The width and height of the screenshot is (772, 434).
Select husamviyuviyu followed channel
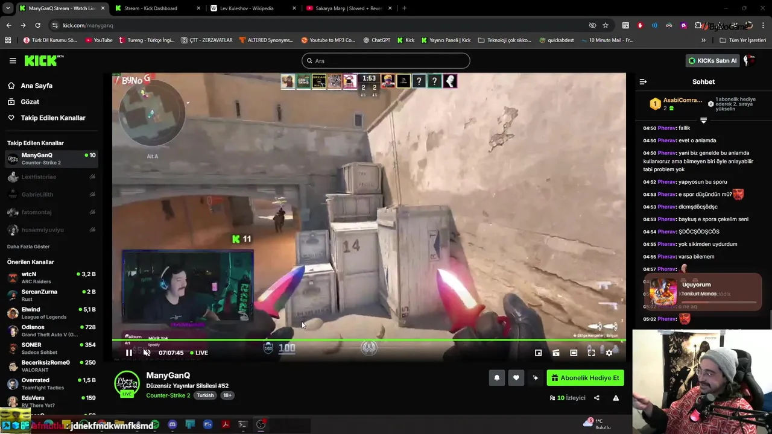pyautogui.click(x=51, y=230)
